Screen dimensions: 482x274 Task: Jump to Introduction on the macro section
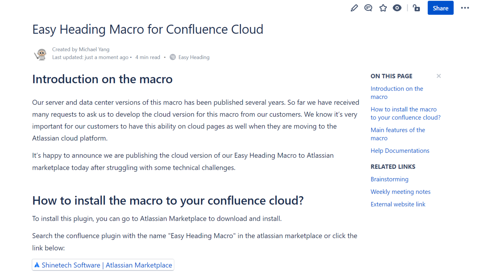click(x=397, y=92)
